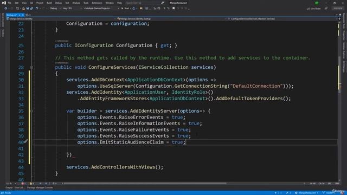Click 'AddControllersWithViews' on line 44
This screenshot has width=347, height=195.
[123, 167]
